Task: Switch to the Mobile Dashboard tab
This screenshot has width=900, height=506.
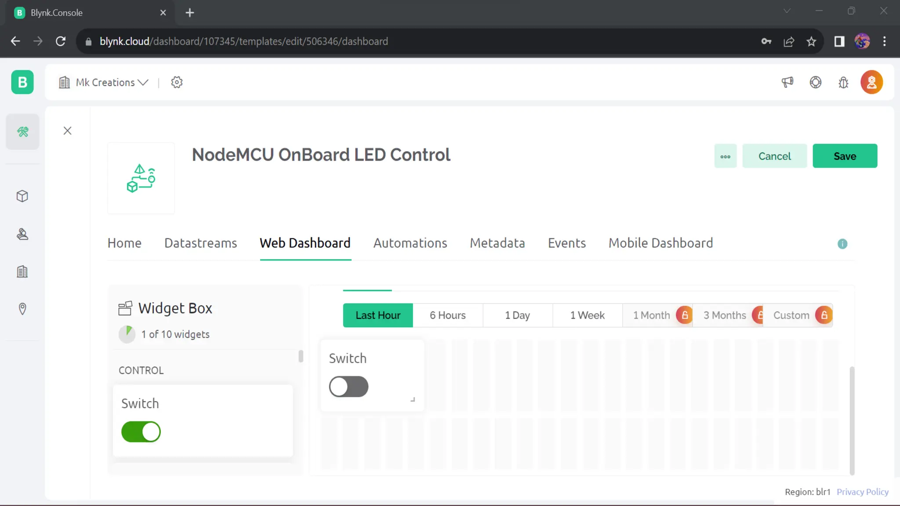Action: (660, 243)
